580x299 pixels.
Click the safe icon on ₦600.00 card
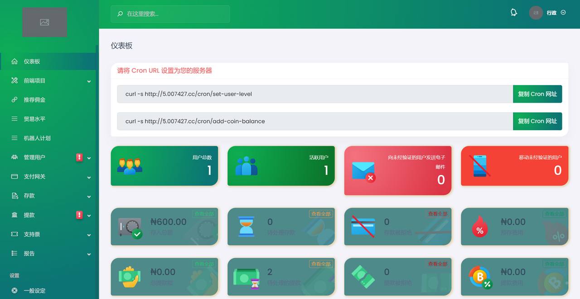pyautogui.click(x=130, y=227)
